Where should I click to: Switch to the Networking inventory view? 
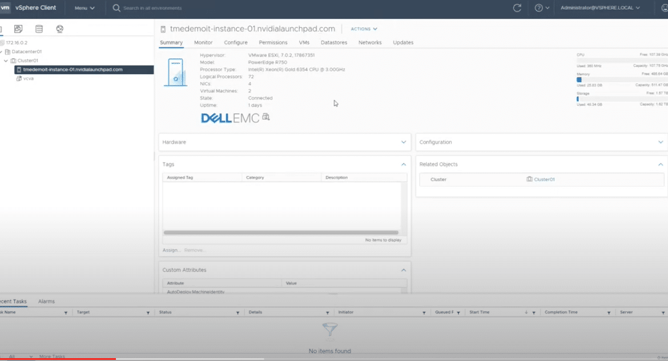(59, 29)
